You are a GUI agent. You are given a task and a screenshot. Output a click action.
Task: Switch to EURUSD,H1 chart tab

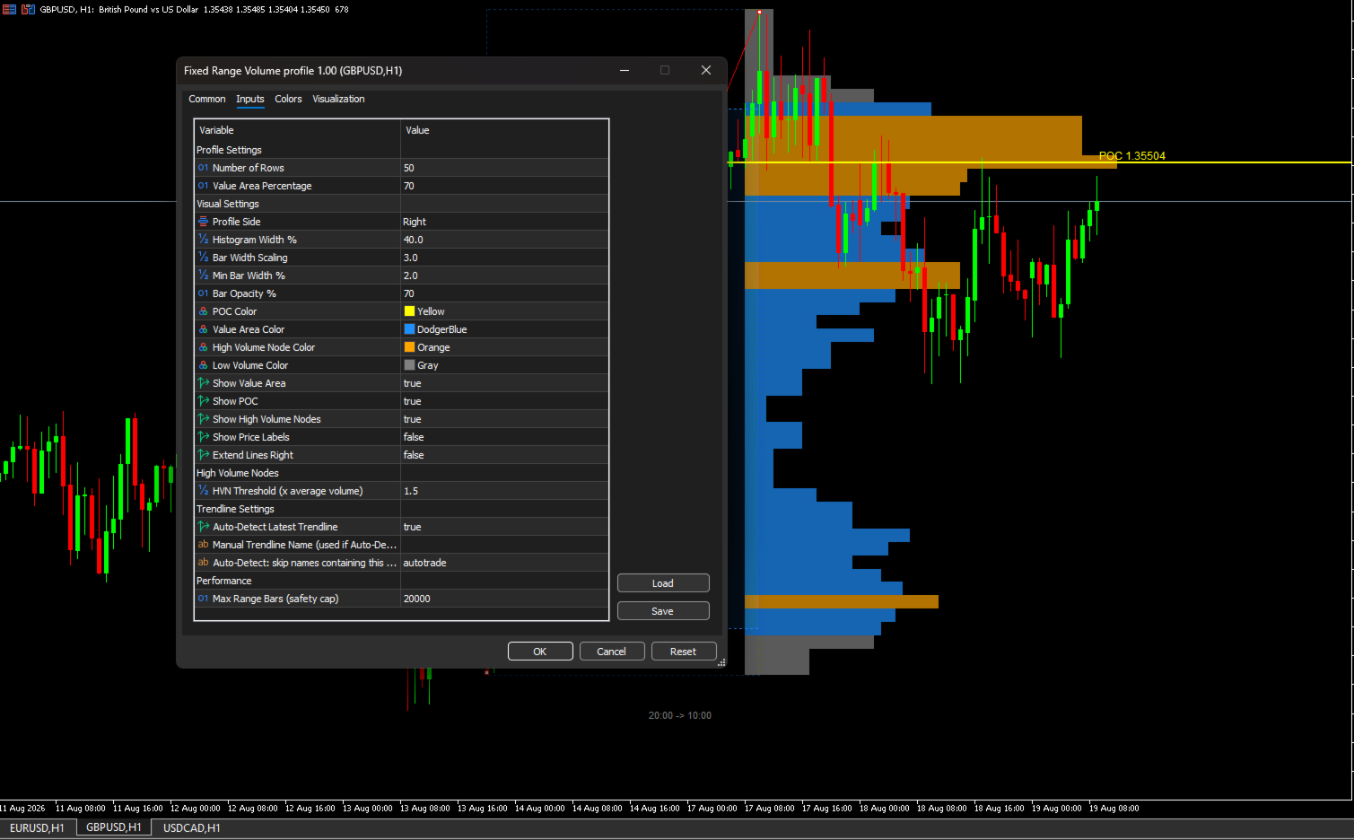point(37,827)
